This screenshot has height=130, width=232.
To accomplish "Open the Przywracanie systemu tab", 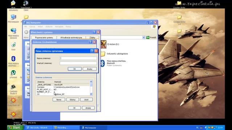I will tap(44, 38).
